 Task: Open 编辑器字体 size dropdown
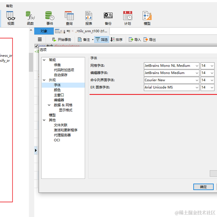pyautogui.click(x=208, y=73)
